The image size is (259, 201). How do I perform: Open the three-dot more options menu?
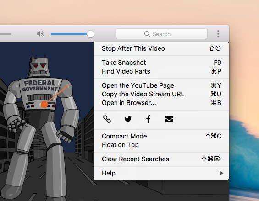[218, 34]
